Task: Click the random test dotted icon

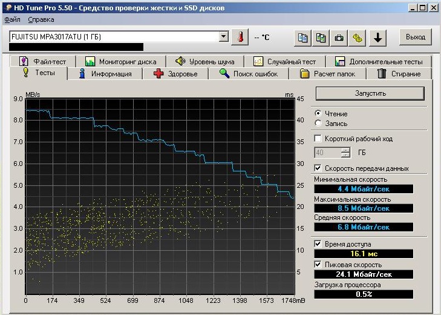Action: point(258,61)
